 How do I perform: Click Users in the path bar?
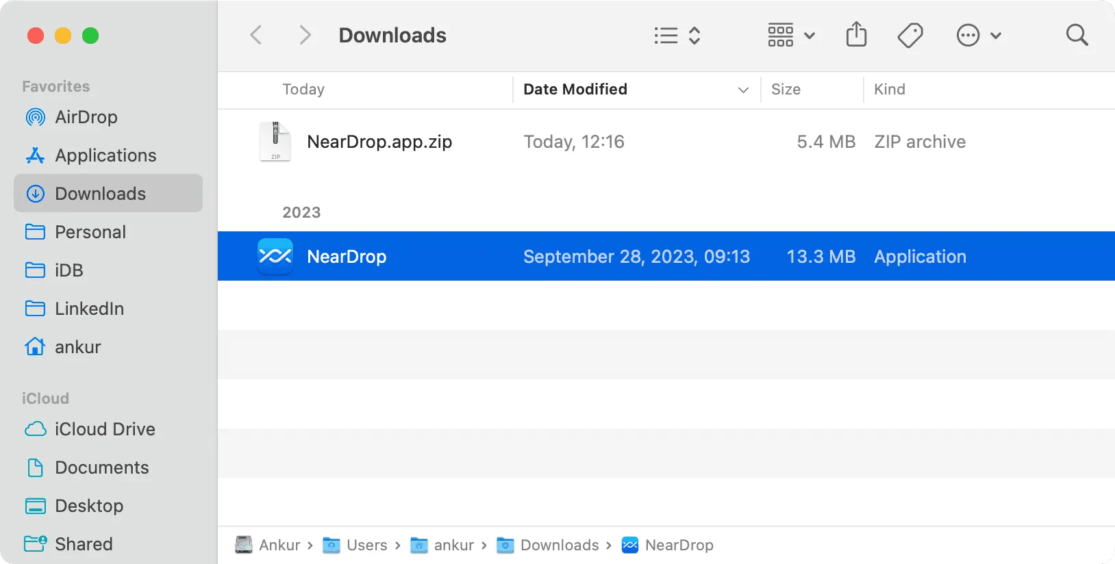366,545
